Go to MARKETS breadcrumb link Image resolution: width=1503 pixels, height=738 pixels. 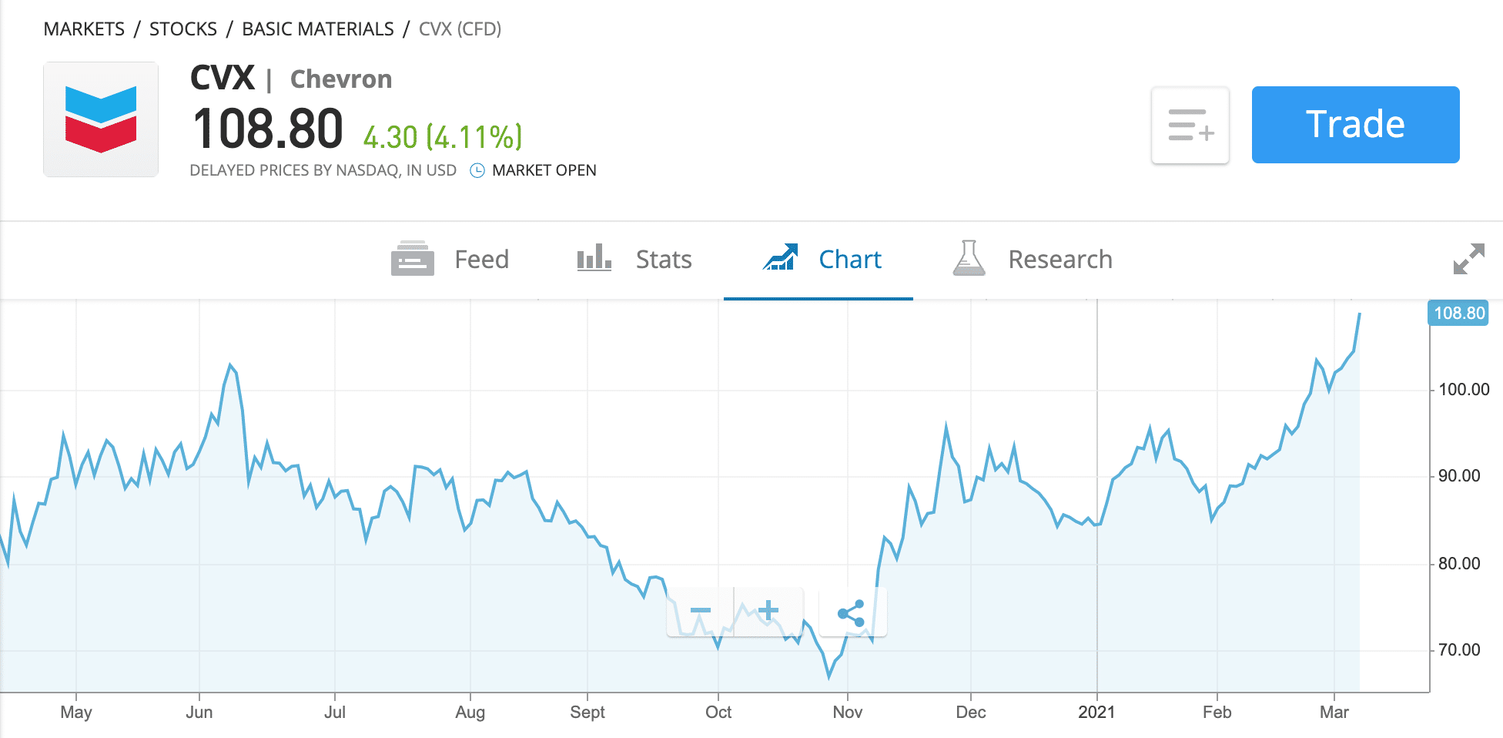(x=84, y=29)
